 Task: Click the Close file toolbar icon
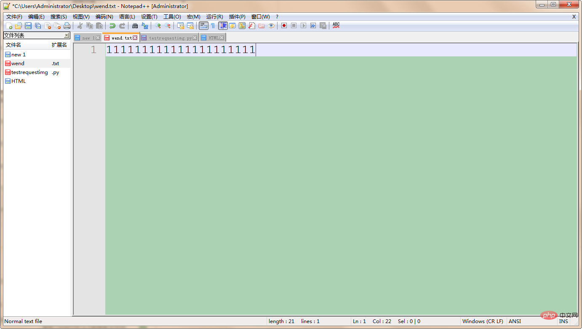click(48, 26)
